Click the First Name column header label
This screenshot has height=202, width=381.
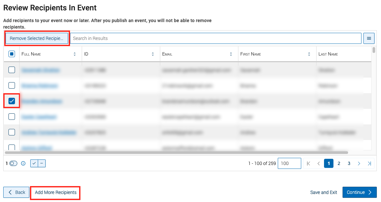tap(250, 54)
